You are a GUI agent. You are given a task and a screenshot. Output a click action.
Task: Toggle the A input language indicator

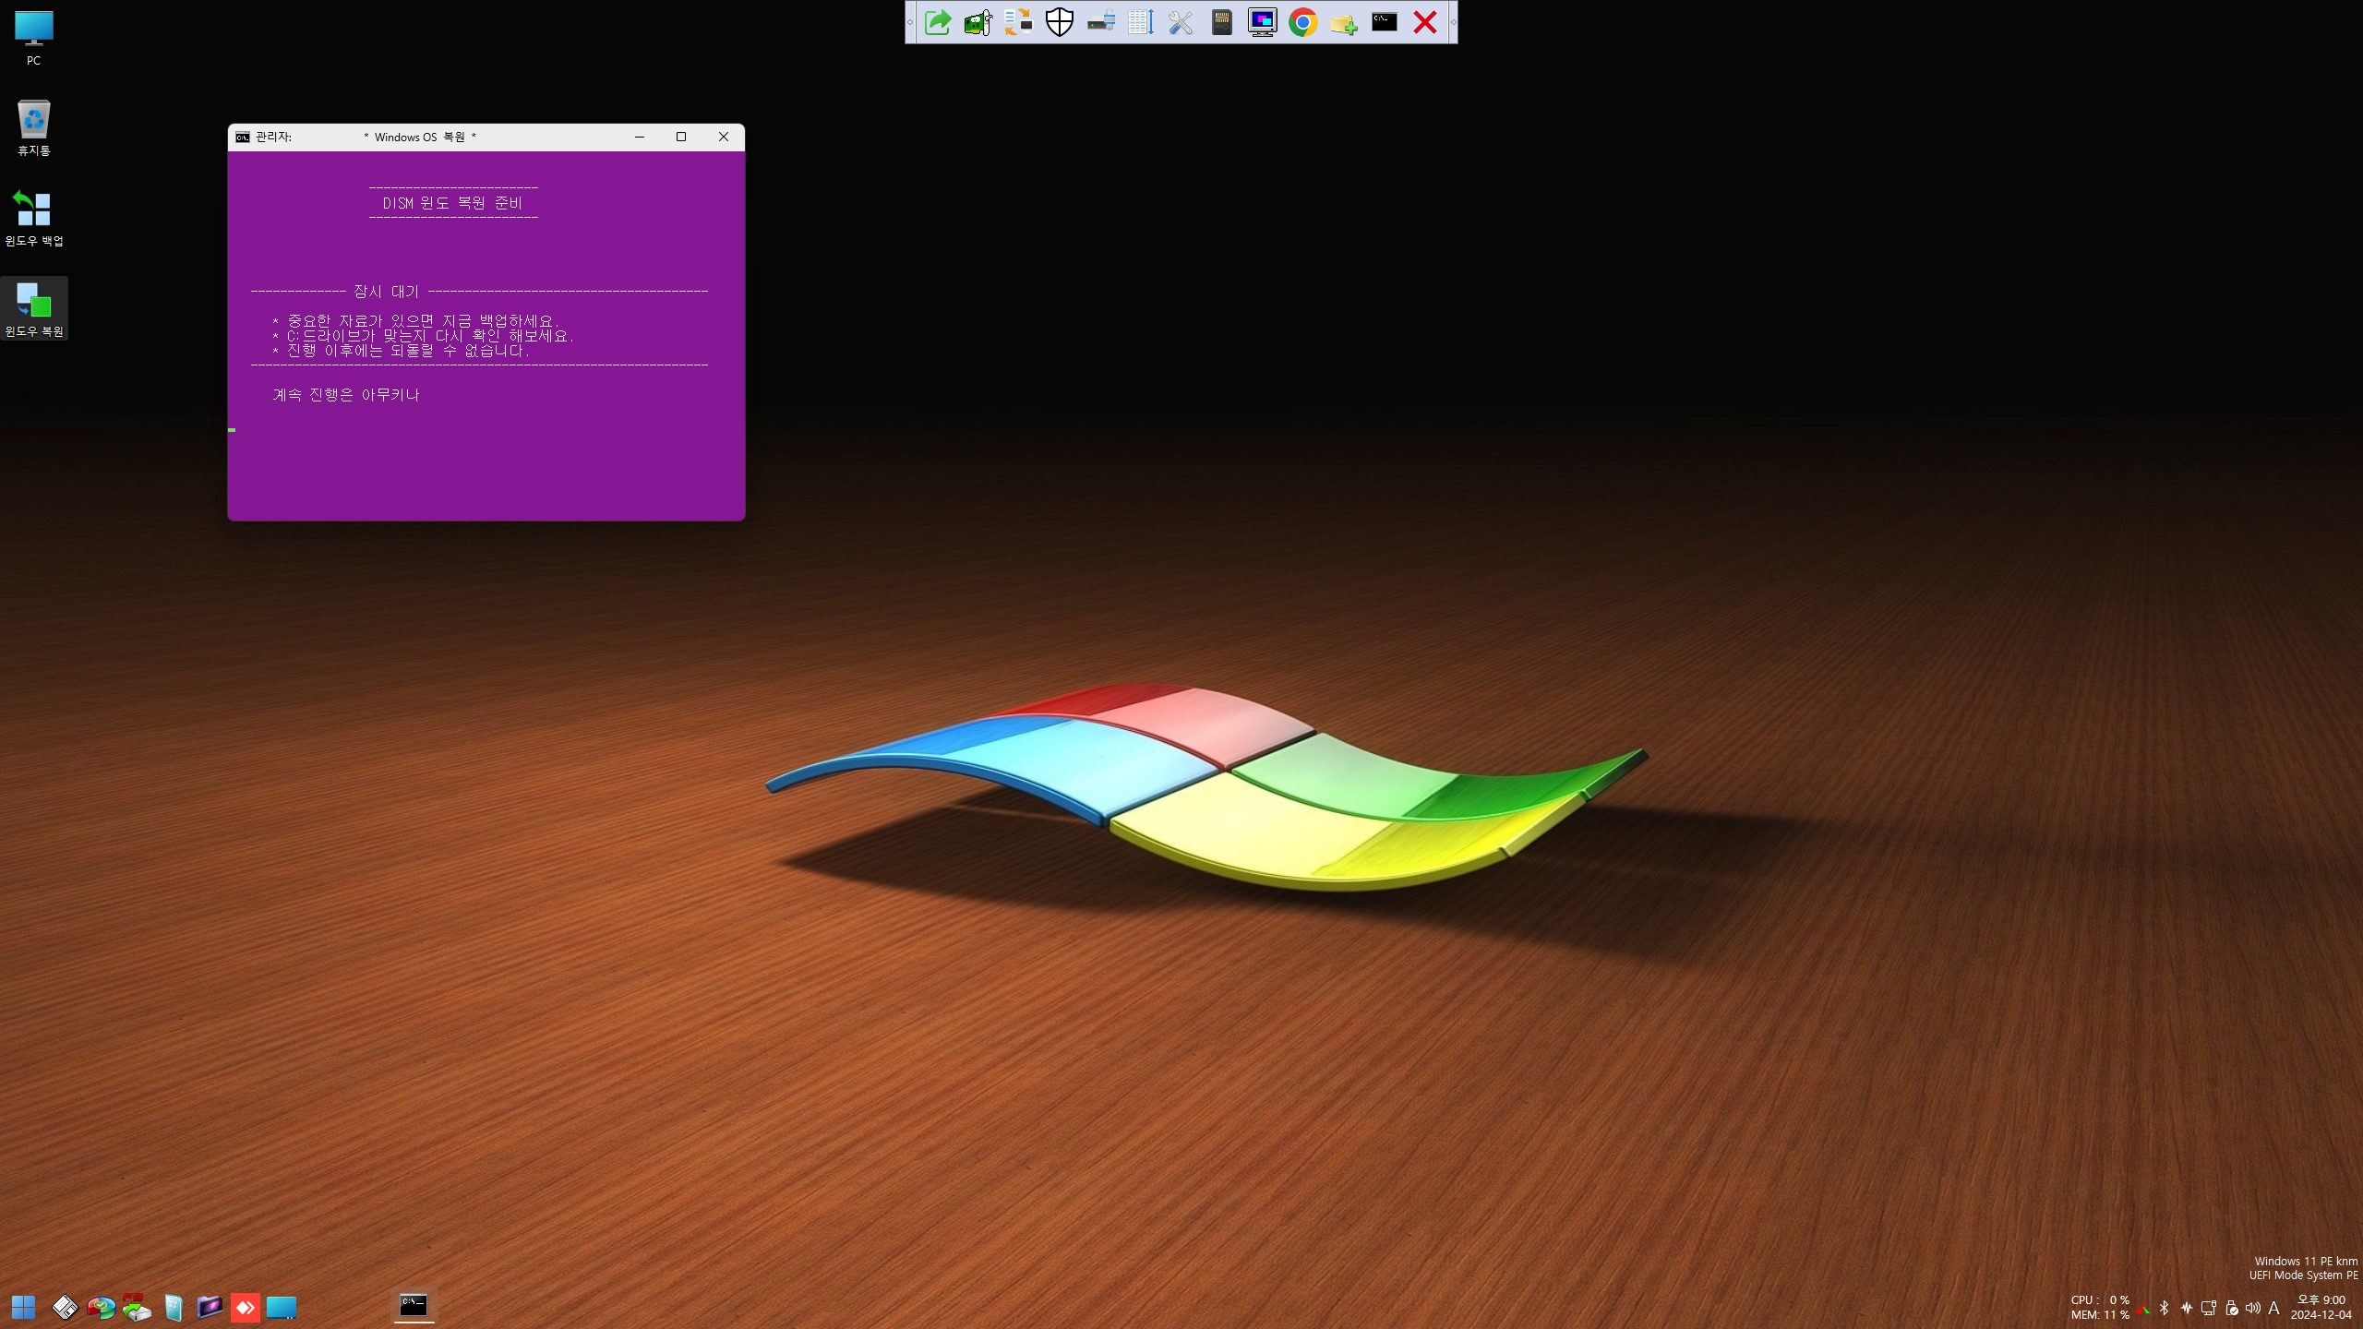2273,1308
